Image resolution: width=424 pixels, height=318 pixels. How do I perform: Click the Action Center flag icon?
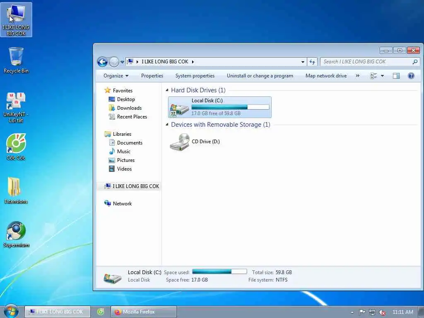click(x=362, y=312)
